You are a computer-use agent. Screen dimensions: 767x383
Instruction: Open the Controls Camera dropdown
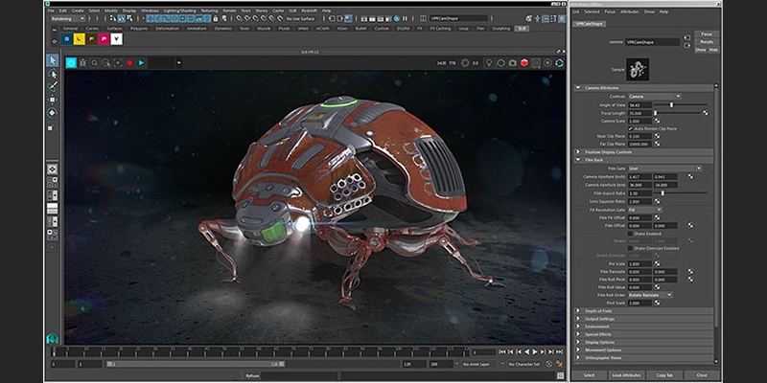tap(655, 97)
